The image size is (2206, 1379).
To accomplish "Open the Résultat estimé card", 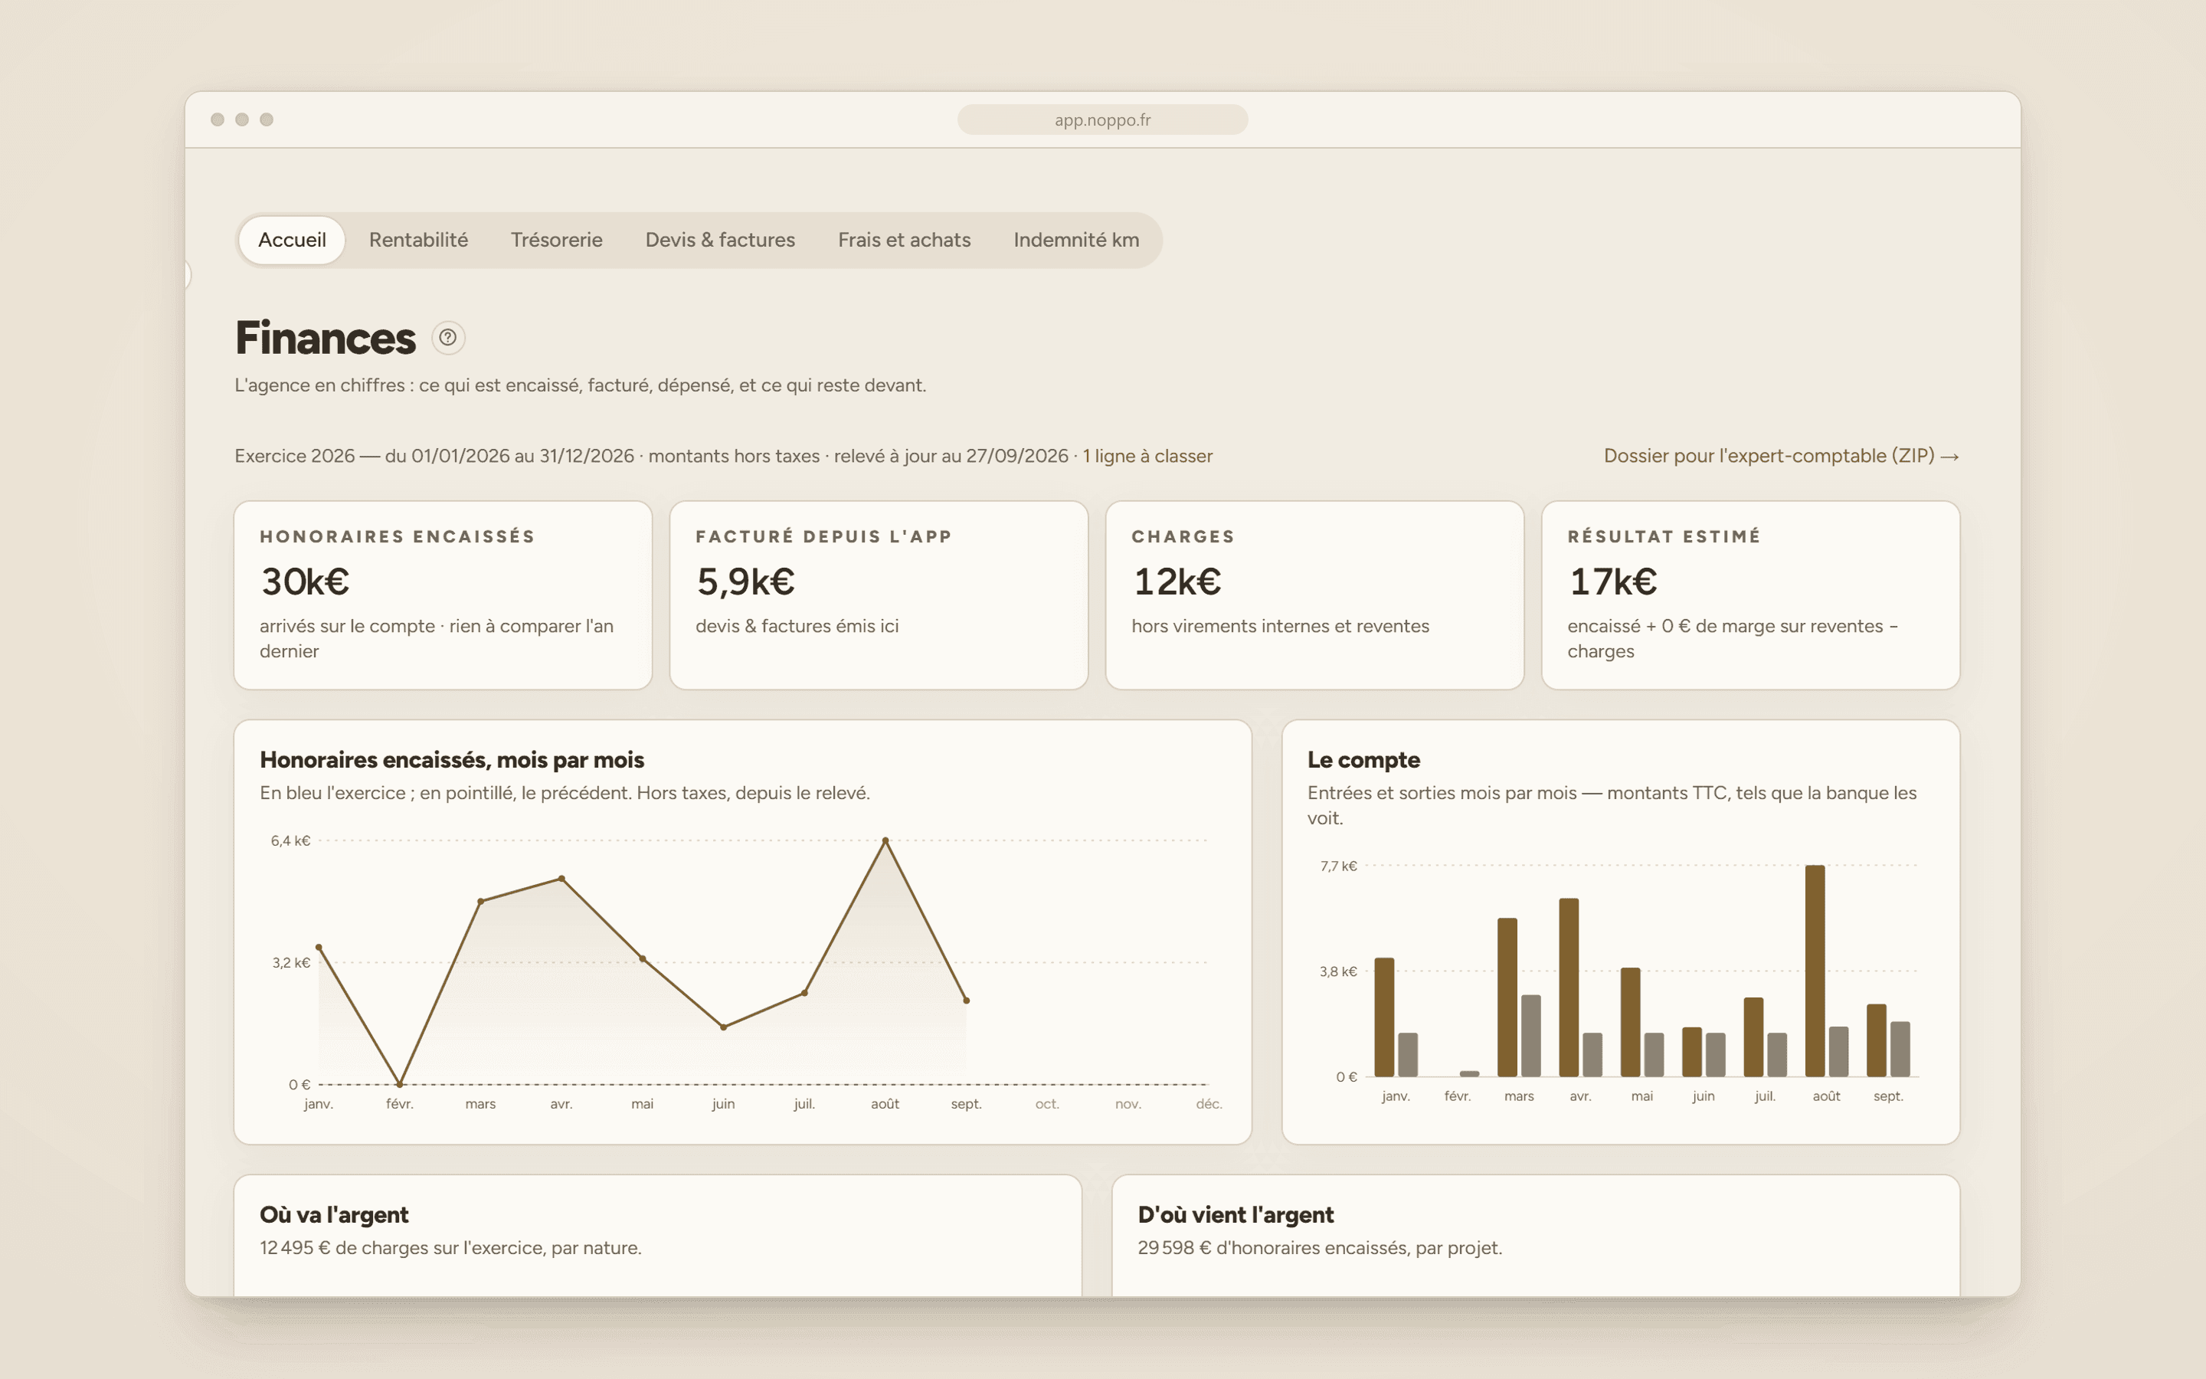I will coord(1750,595).
